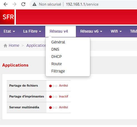Click the Serveur multimédia row label

tap(24, 107)
